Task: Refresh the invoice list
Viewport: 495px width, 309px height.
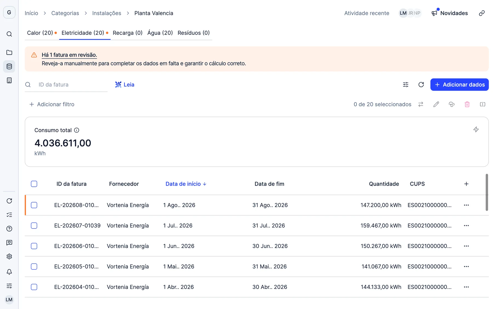Action: pyautogui.click(x=421, y=85)
